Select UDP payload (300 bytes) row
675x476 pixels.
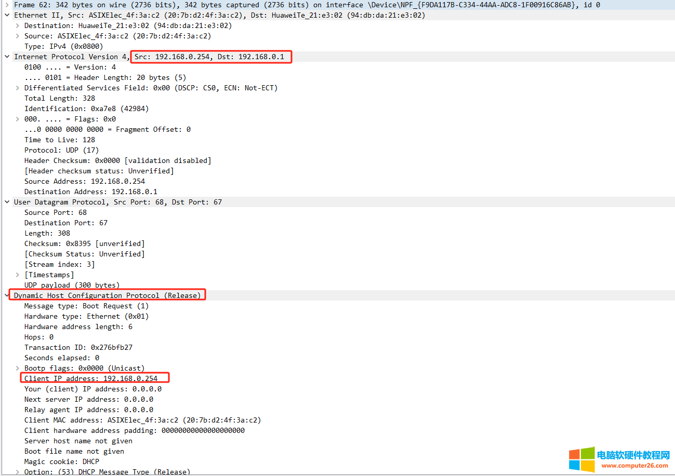[x=72, y=285]
